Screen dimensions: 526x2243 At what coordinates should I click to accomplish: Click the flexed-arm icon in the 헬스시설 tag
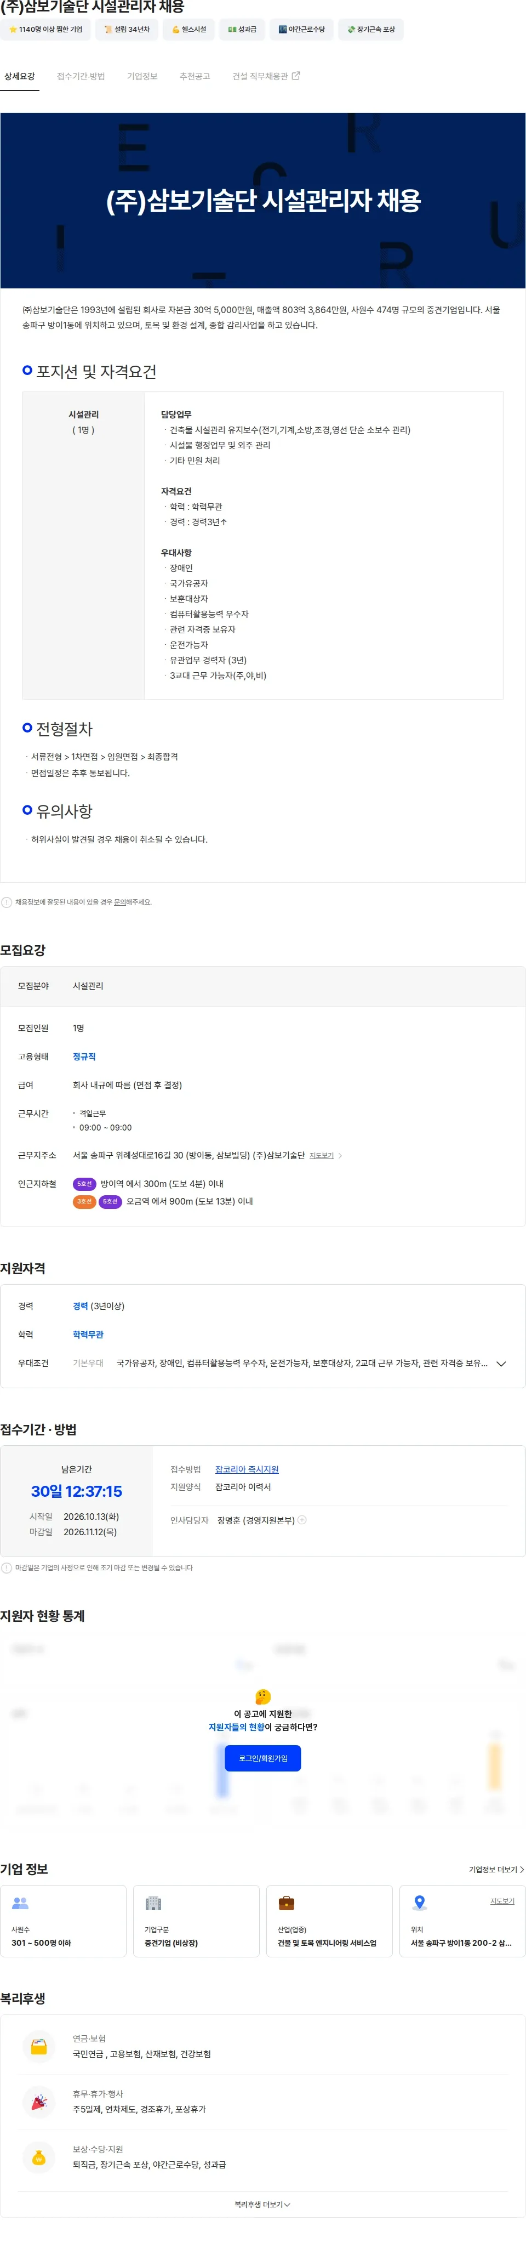[176, 30]
